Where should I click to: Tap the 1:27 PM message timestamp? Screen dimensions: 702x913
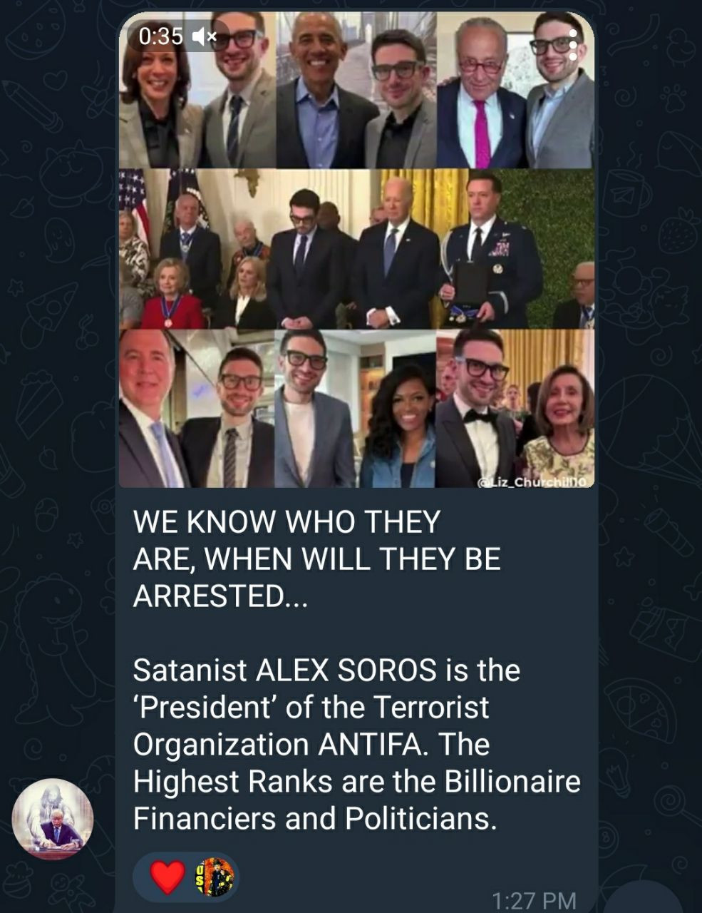(534, 900)
